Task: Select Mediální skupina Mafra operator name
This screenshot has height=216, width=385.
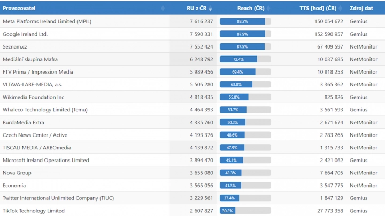Action: coord(30,59)
